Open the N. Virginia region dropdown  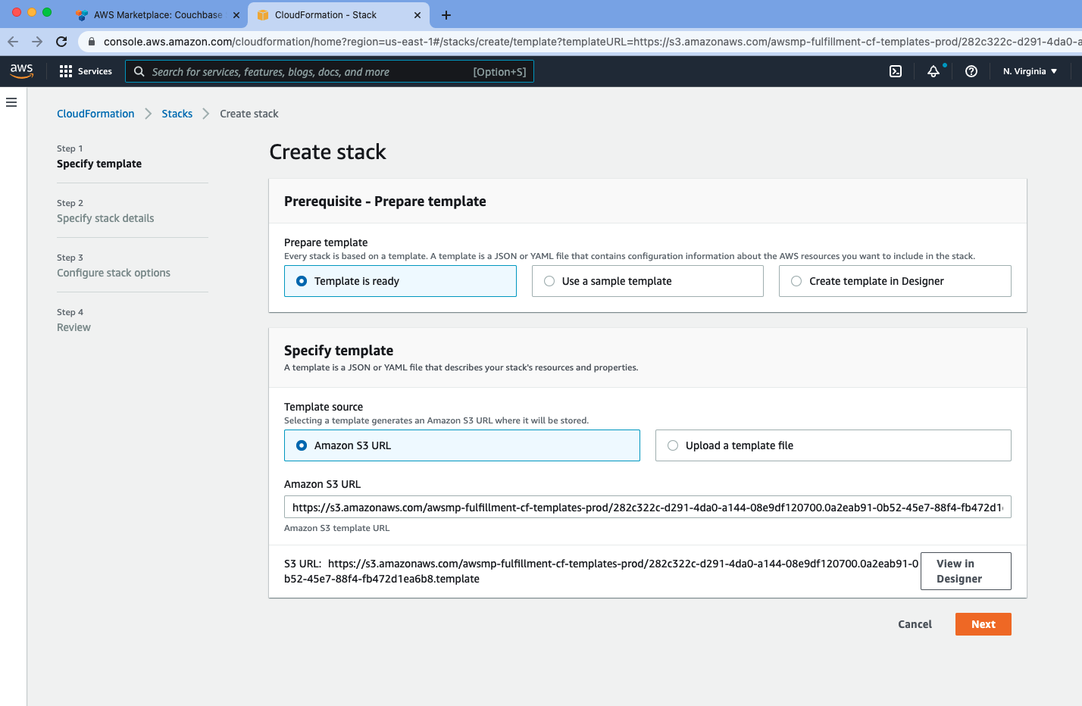1028,70
